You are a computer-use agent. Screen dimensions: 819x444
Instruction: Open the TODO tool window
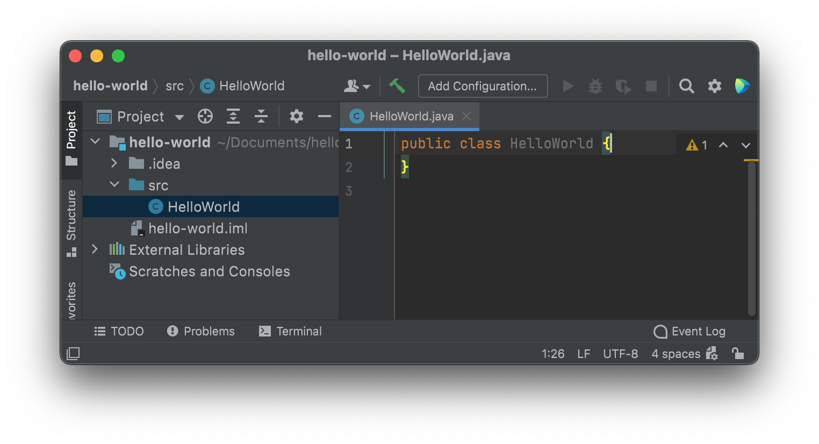[119, 331]
